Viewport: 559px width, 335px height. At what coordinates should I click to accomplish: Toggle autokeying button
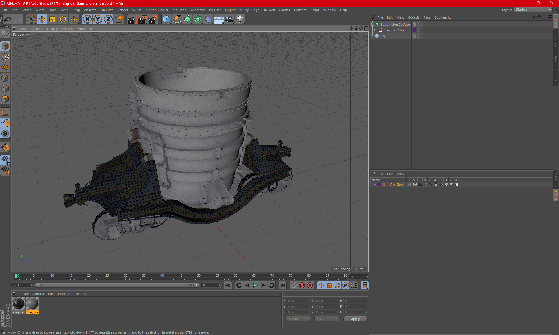pos(302,285)
